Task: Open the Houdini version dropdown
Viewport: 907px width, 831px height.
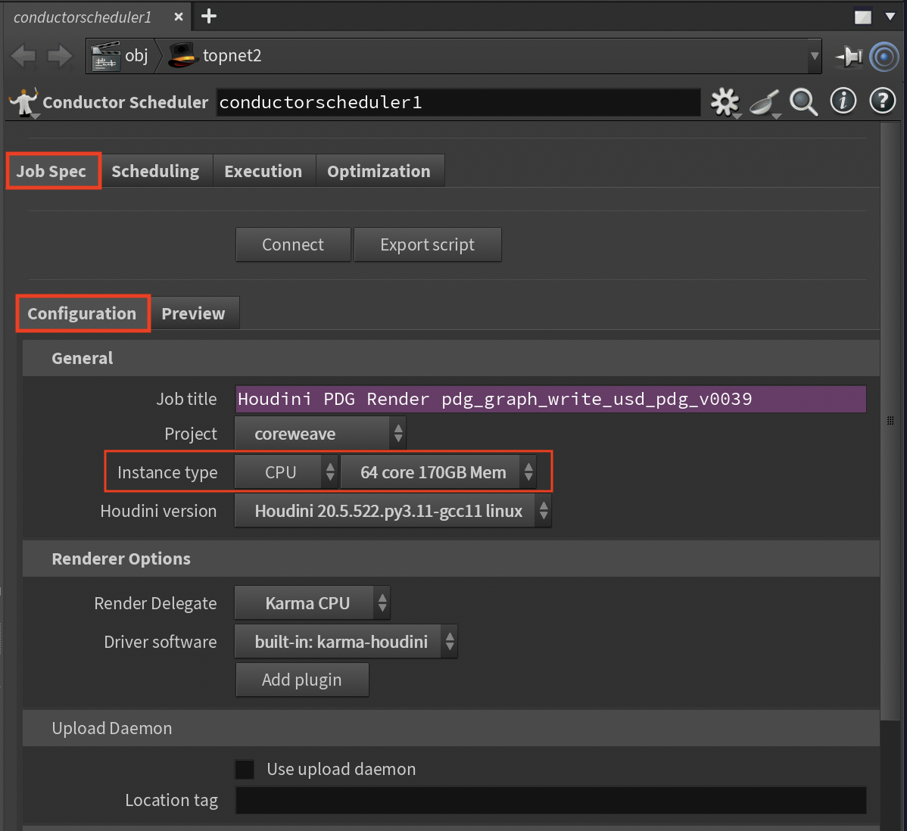Action: coord(393,511)
